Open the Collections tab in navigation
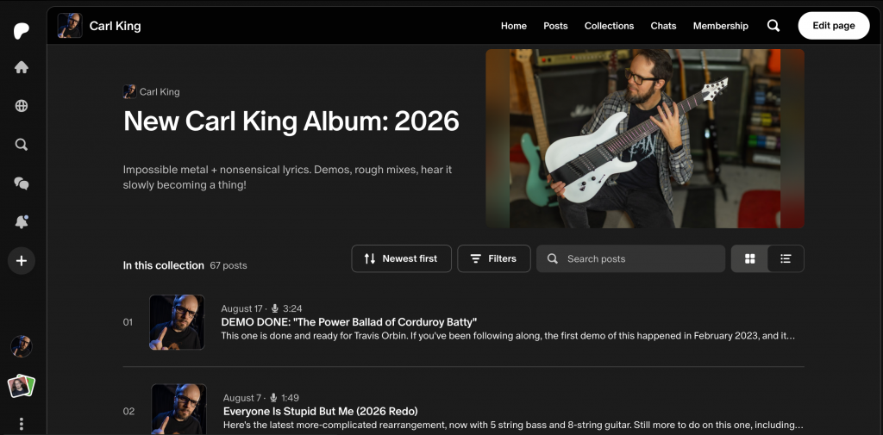 coord(609,26)
